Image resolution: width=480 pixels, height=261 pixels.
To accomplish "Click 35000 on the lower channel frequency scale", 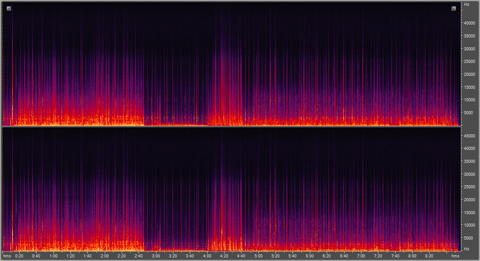I will pos(470,161).
